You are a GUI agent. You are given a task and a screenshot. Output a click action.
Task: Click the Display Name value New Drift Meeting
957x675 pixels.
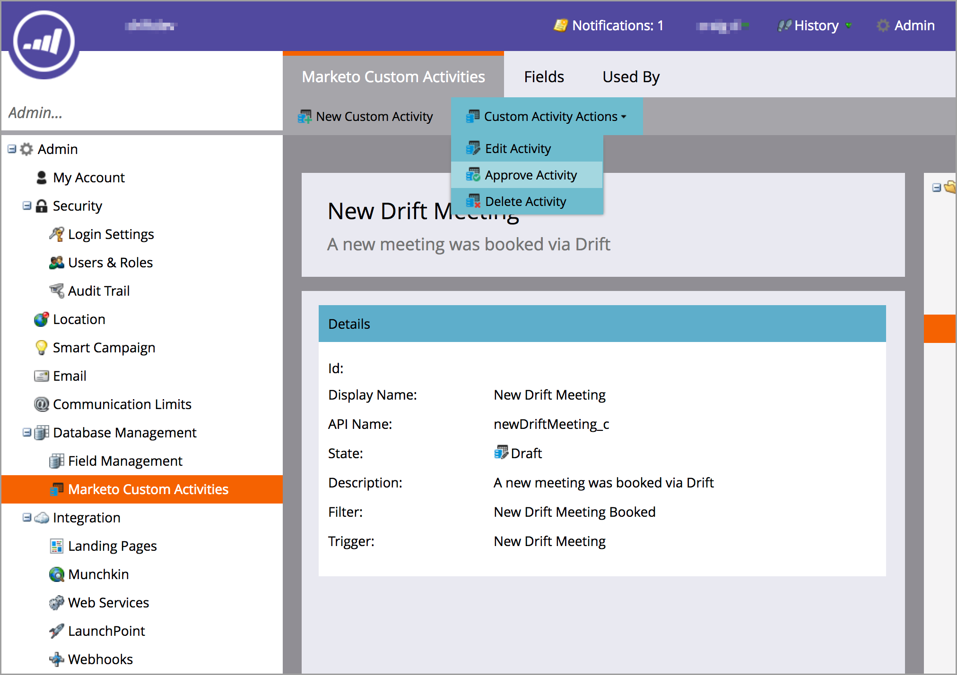pos(549,395)
